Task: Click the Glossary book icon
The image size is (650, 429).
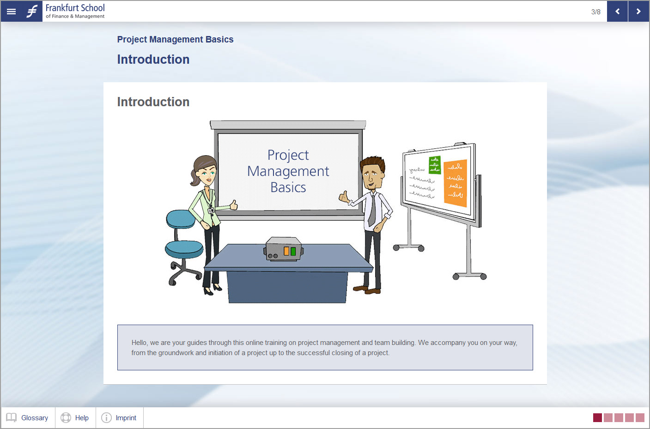Action: click(x=12, y=417)
